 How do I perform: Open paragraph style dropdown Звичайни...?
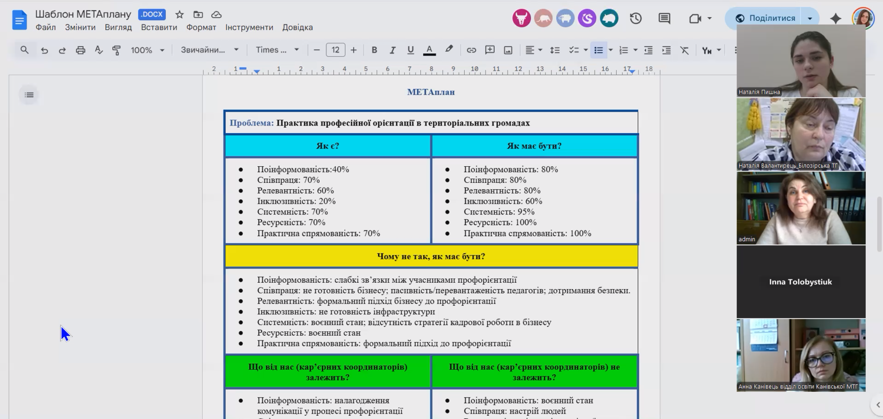coord(210,50)
